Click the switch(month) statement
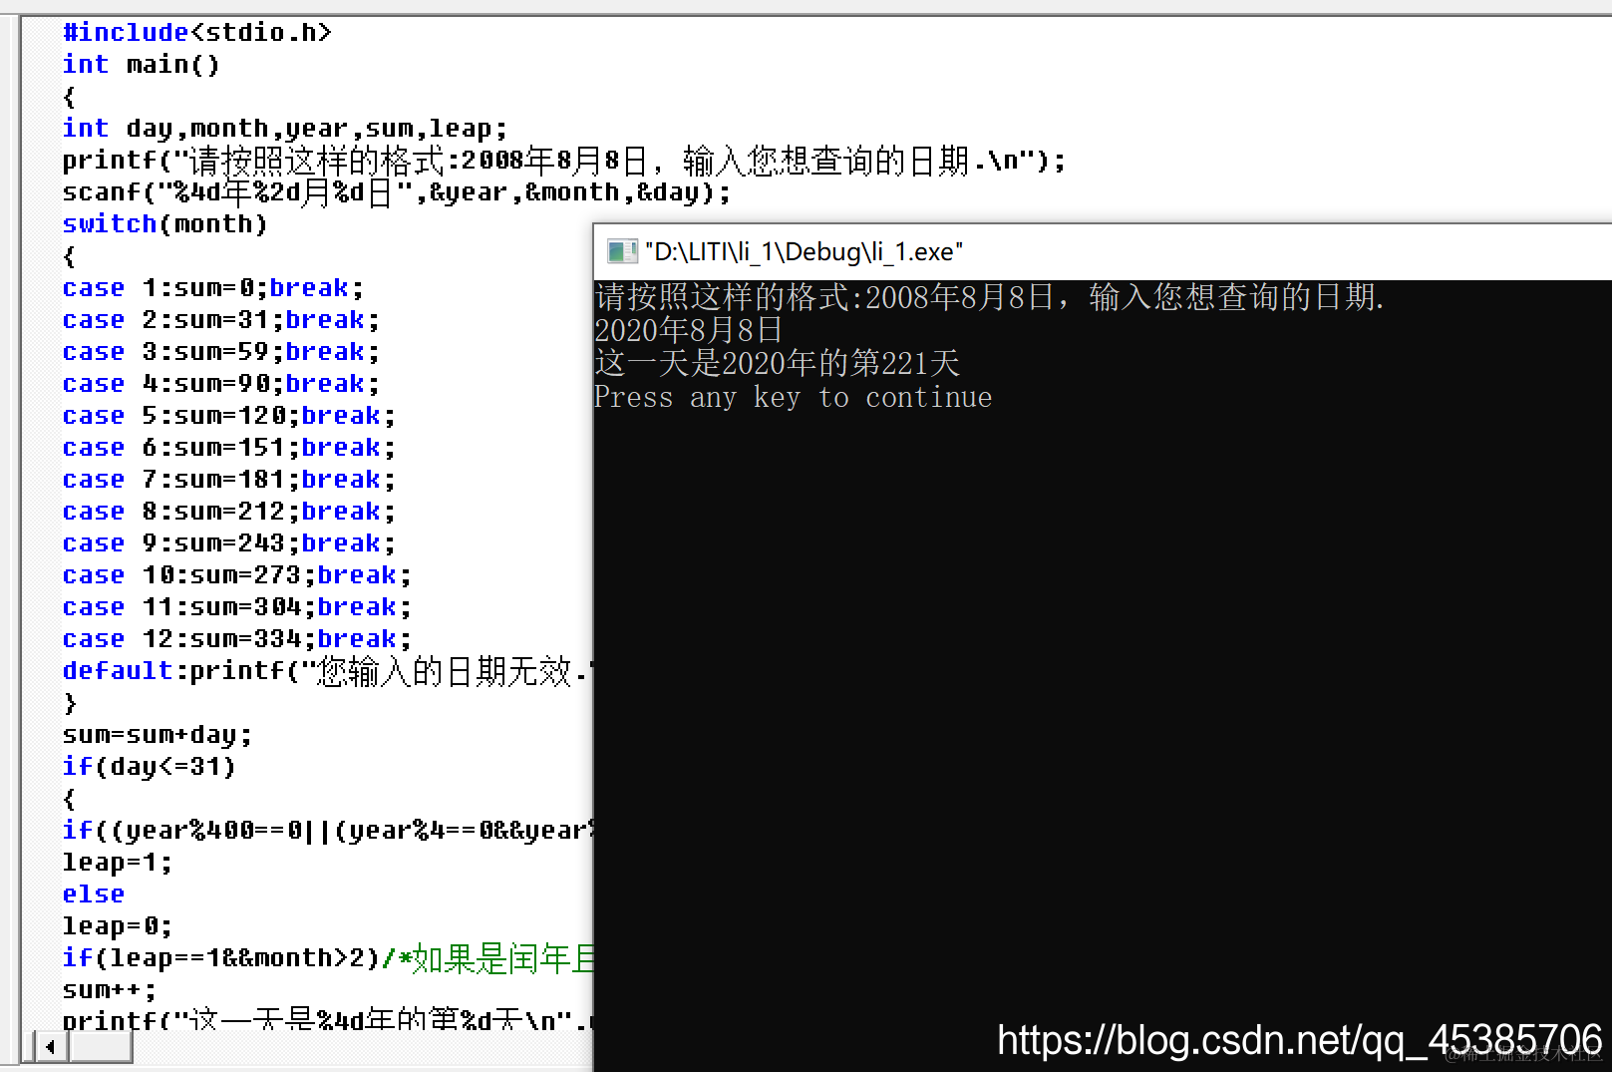 tap(164, 224)
